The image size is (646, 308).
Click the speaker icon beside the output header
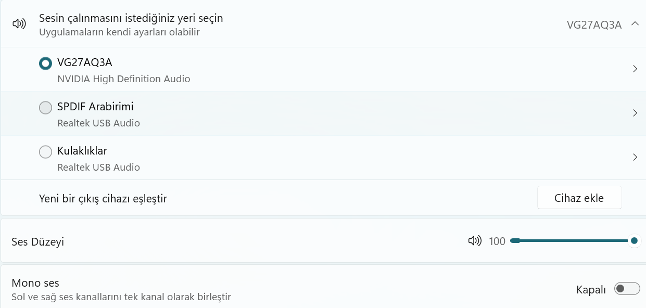(x=19, y=24)
